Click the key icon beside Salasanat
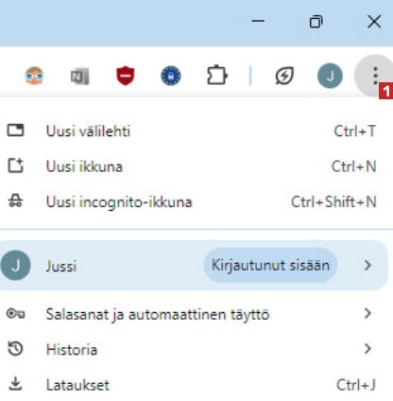Image resolution: width=393 pixels, height=401 pixels. coord(15,314)
